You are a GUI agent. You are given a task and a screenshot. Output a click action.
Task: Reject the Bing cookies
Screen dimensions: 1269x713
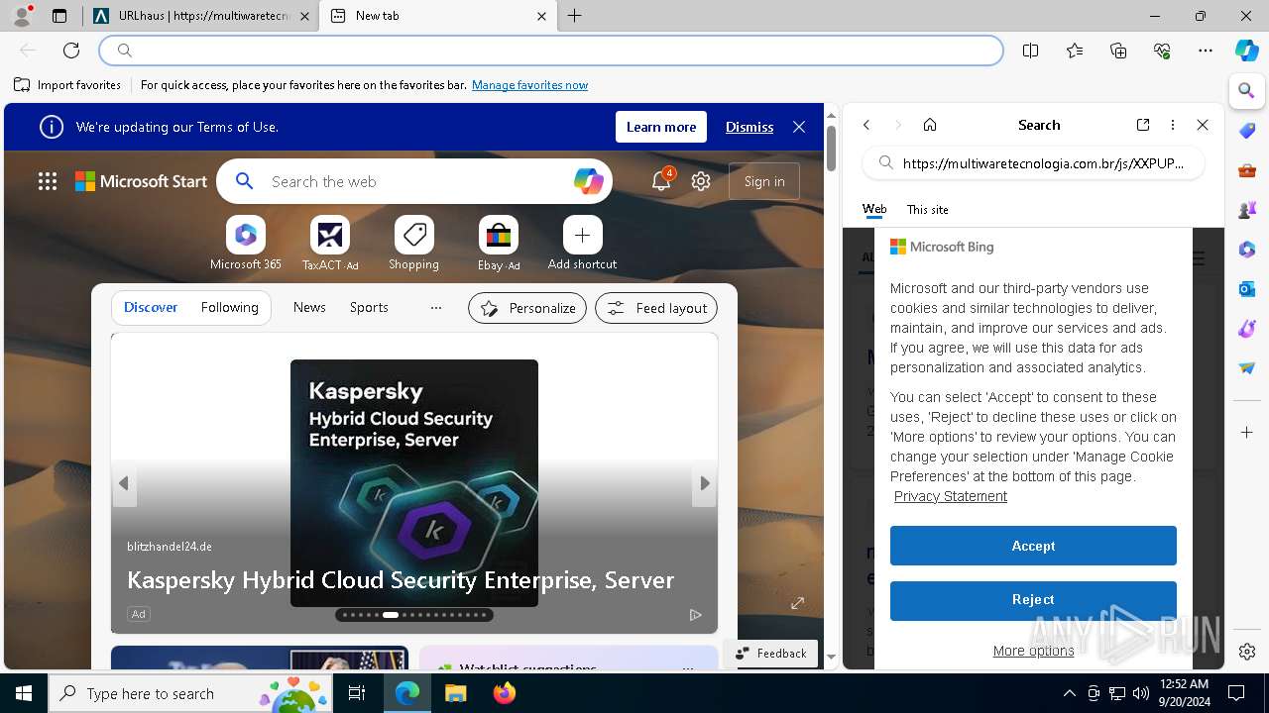(x=1033, y=600)
